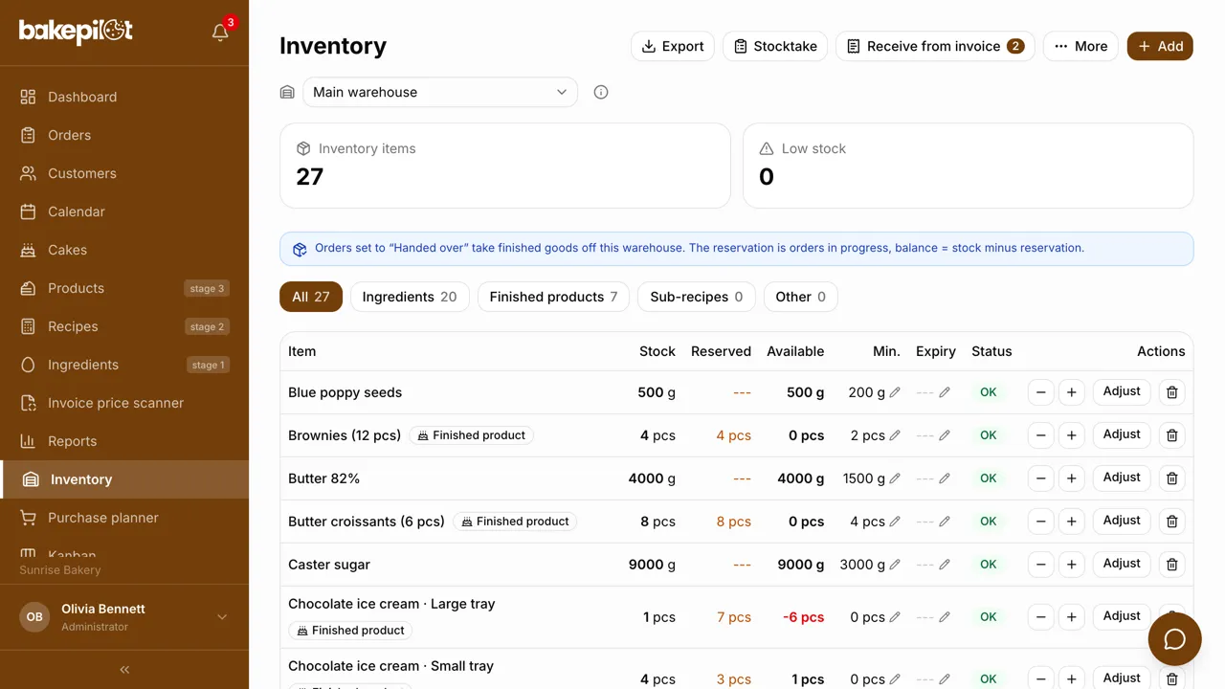This screenshot has width=1225, height=689.
Task: Open the Orders page
Action: click(124, 135)
